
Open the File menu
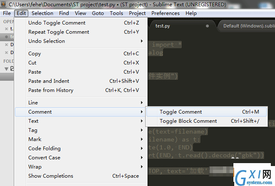(7, 13)
